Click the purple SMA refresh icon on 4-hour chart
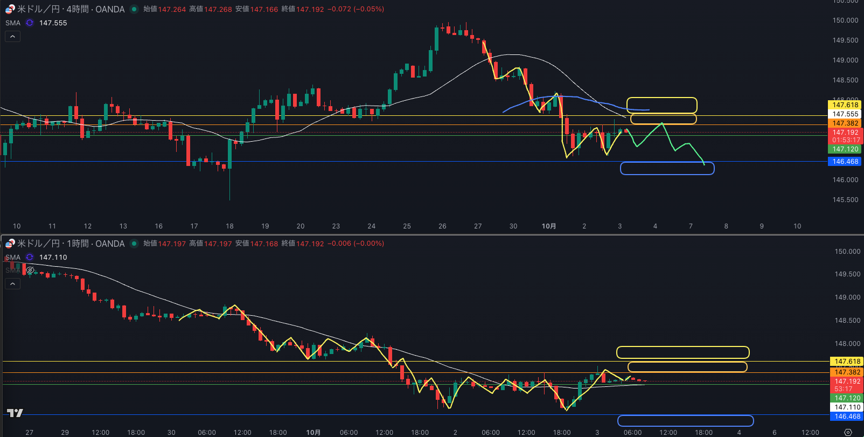The image size is (864, 437). (x=30, y=23)
